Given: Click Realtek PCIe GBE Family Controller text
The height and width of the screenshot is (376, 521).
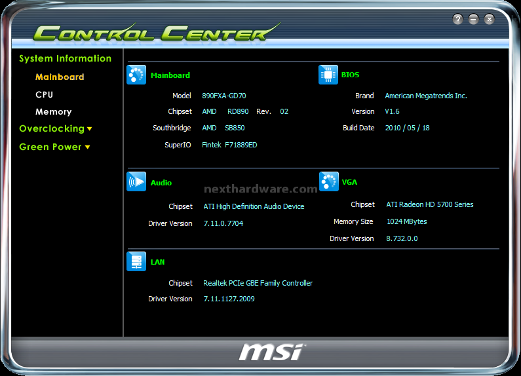Looking at the screenshot, I should (258, 283).
